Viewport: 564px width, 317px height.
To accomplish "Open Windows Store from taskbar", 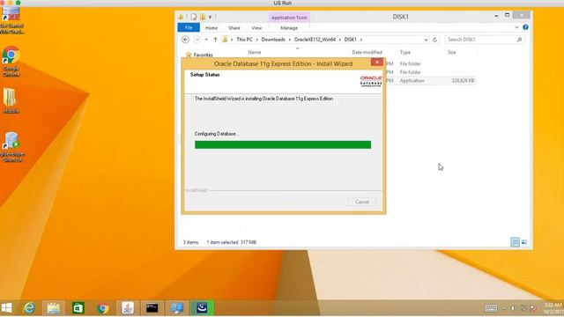I will [x=78, y=308].
